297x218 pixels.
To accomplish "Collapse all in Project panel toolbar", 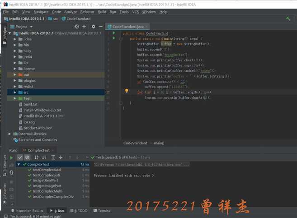I will (84, 27).
